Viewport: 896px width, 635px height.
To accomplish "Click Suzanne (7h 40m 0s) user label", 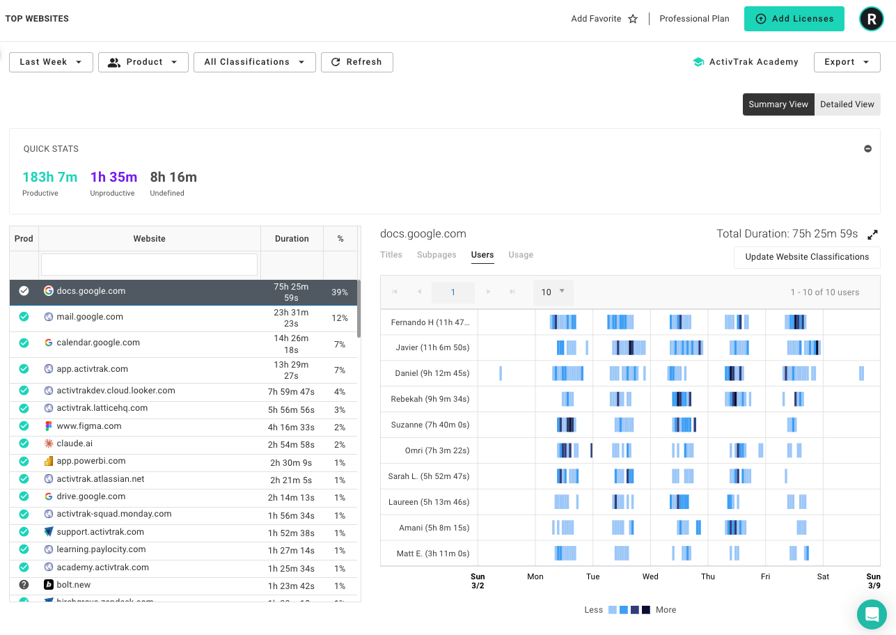I will tap(430, 425).
